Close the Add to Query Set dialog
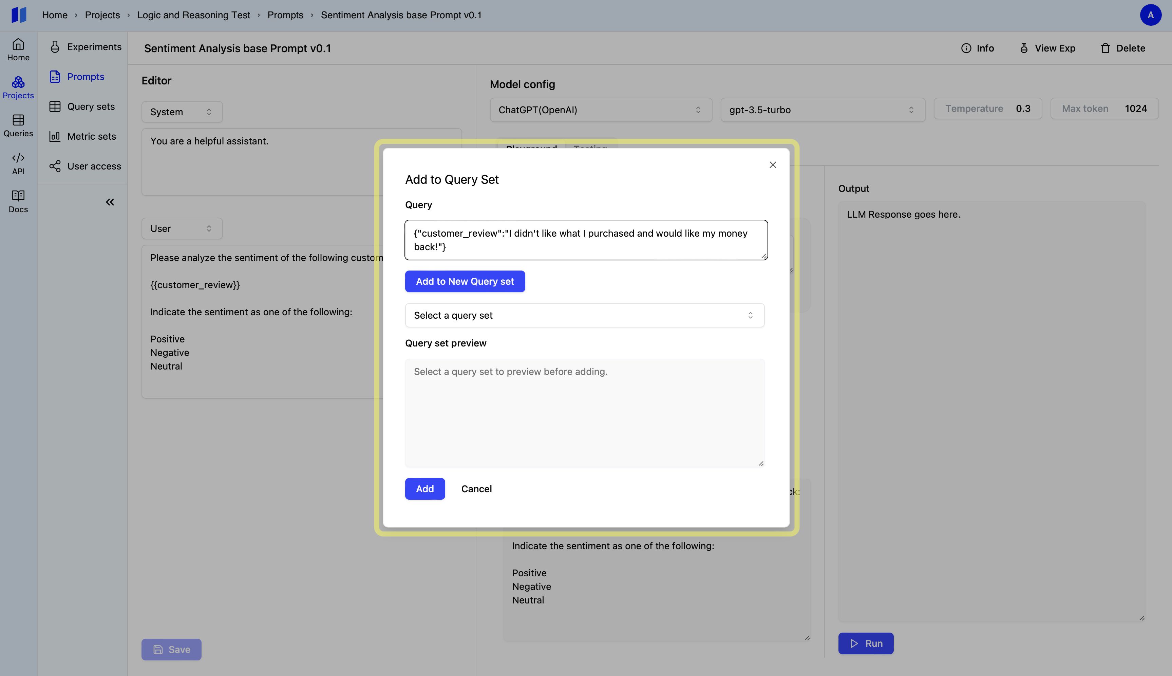Viewport: 1172px width, 676px height. pos(772,165)
